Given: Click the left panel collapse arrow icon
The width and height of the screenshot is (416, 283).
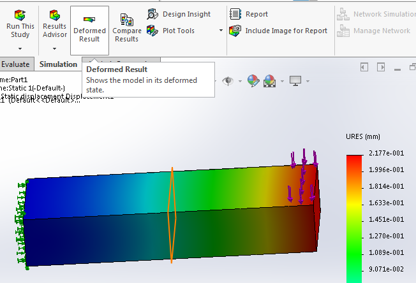Looking at the screenshot, I should point(364,67).
